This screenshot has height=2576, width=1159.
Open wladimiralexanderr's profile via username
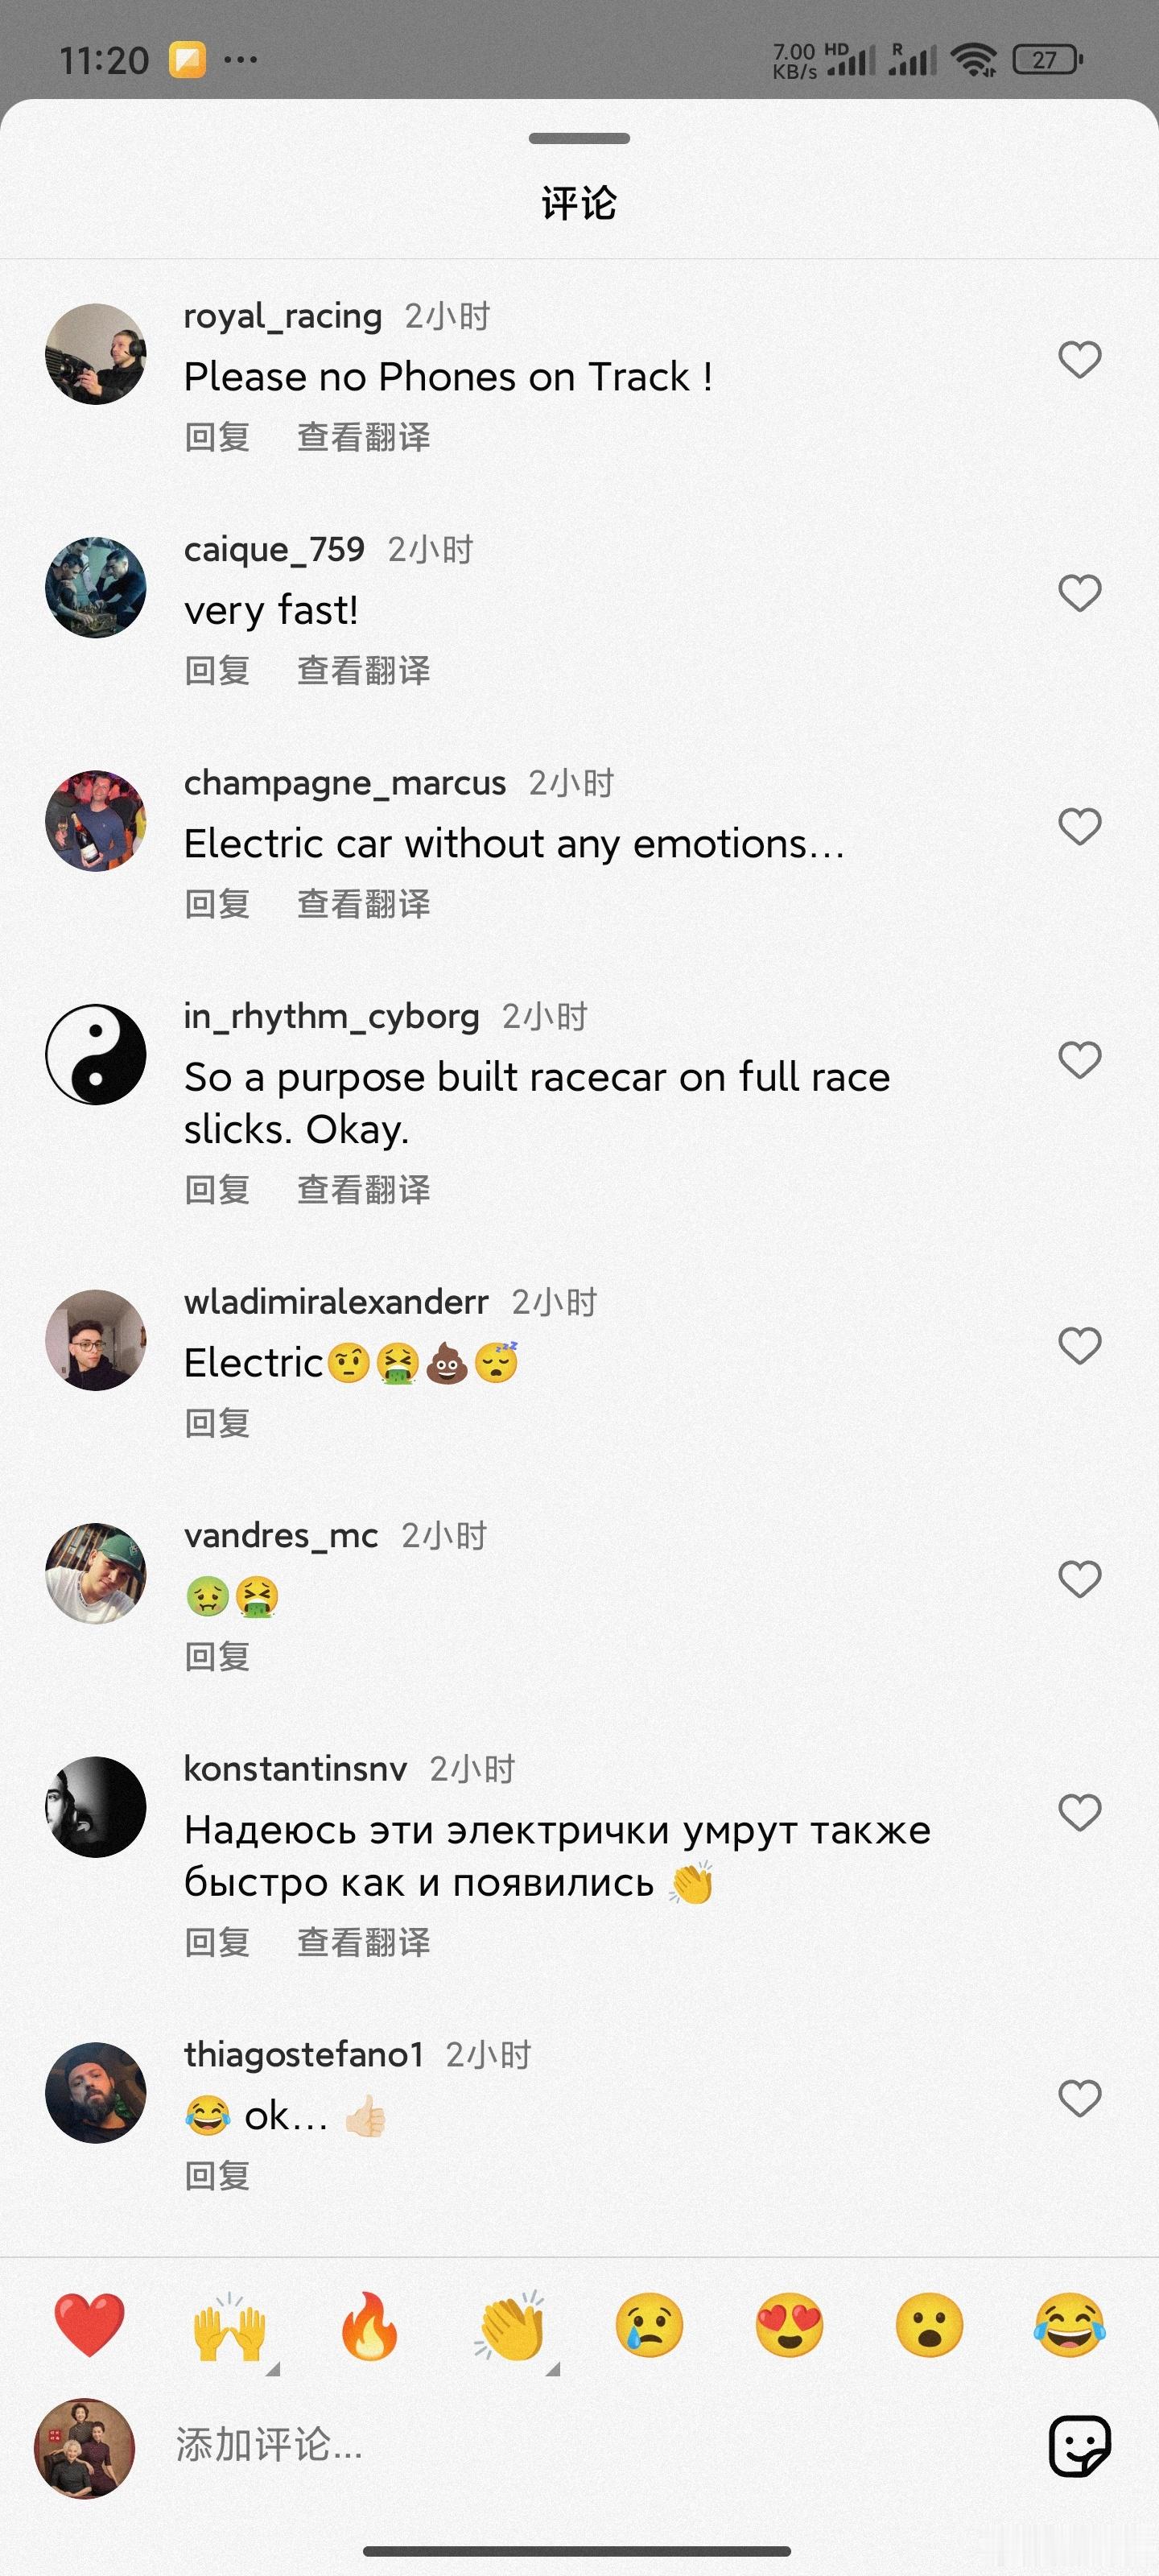tap(336, 1302)
